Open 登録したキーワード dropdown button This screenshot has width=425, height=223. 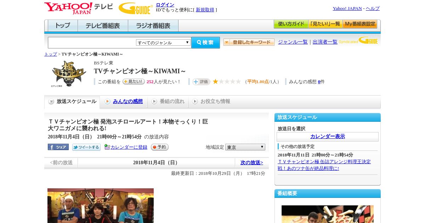249,42
